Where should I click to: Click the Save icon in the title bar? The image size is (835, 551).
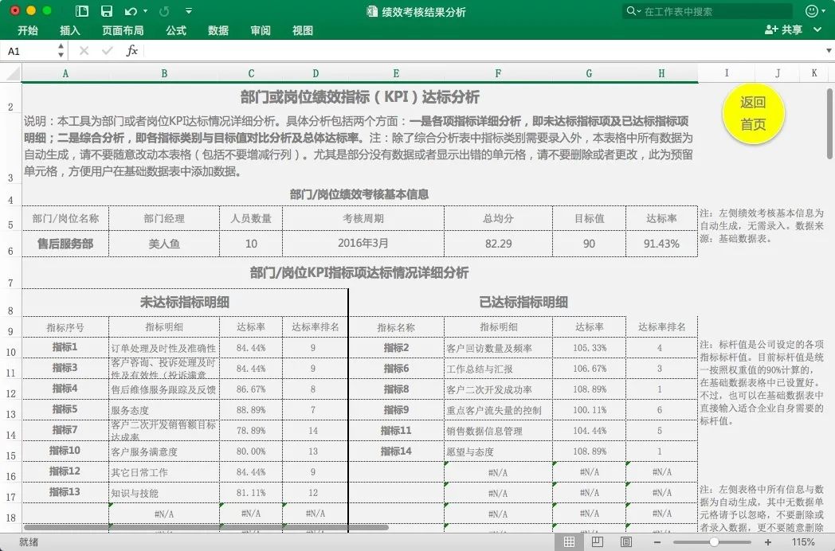pos(106,11)
